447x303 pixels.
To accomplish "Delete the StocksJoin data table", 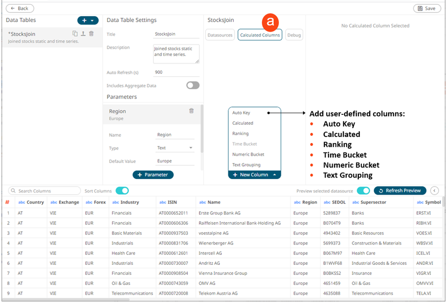I will tap(91, 34).
